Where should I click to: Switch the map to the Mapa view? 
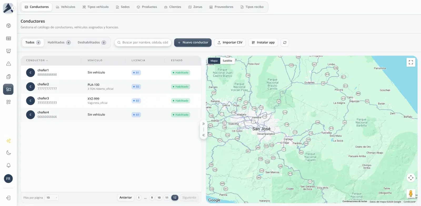click(x=214, y=61)
